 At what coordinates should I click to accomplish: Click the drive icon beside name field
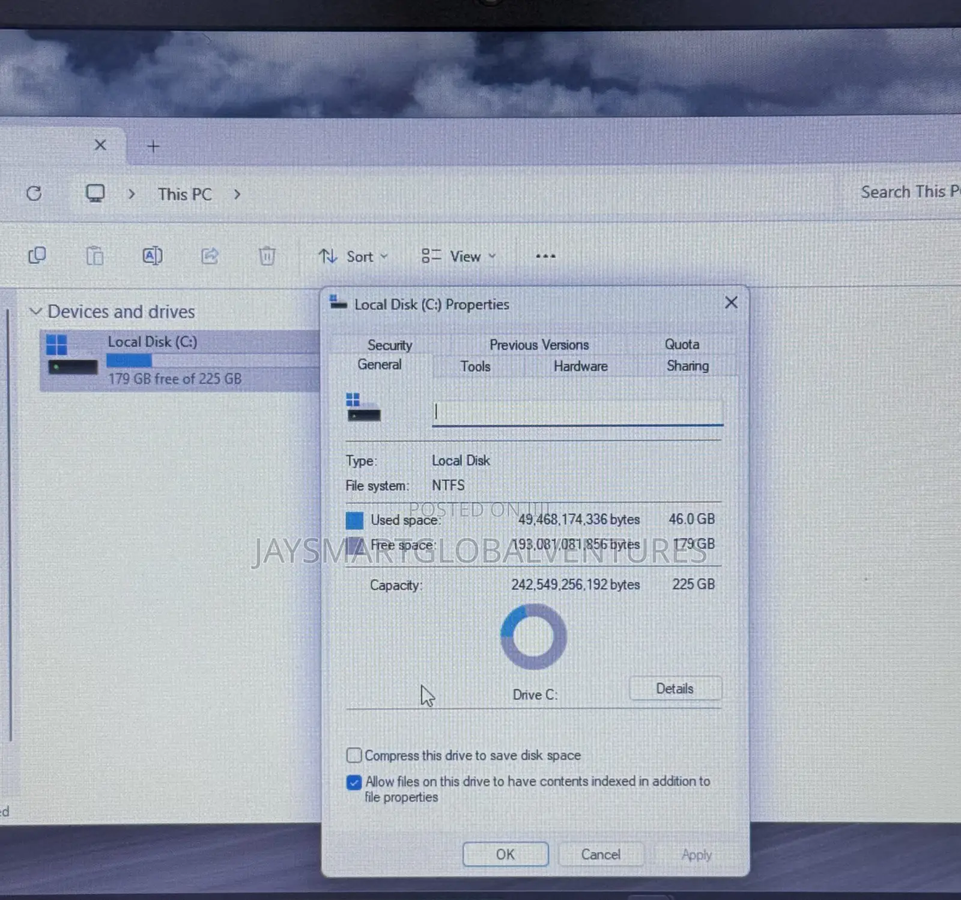click(x=363, y=407)
